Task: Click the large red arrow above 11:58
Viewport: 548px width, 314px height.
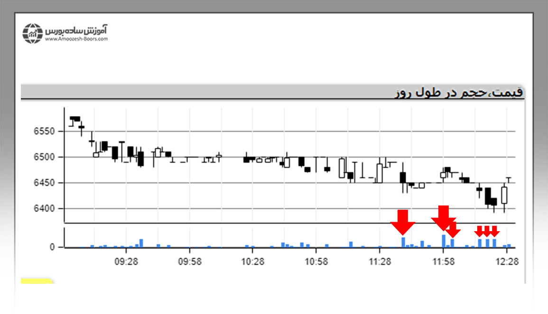Action: coord(443,218)
